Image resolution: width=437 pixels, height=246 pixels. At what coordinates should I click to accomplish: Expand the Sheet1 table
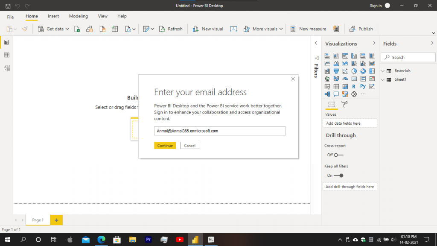click(x=383, y=79)
